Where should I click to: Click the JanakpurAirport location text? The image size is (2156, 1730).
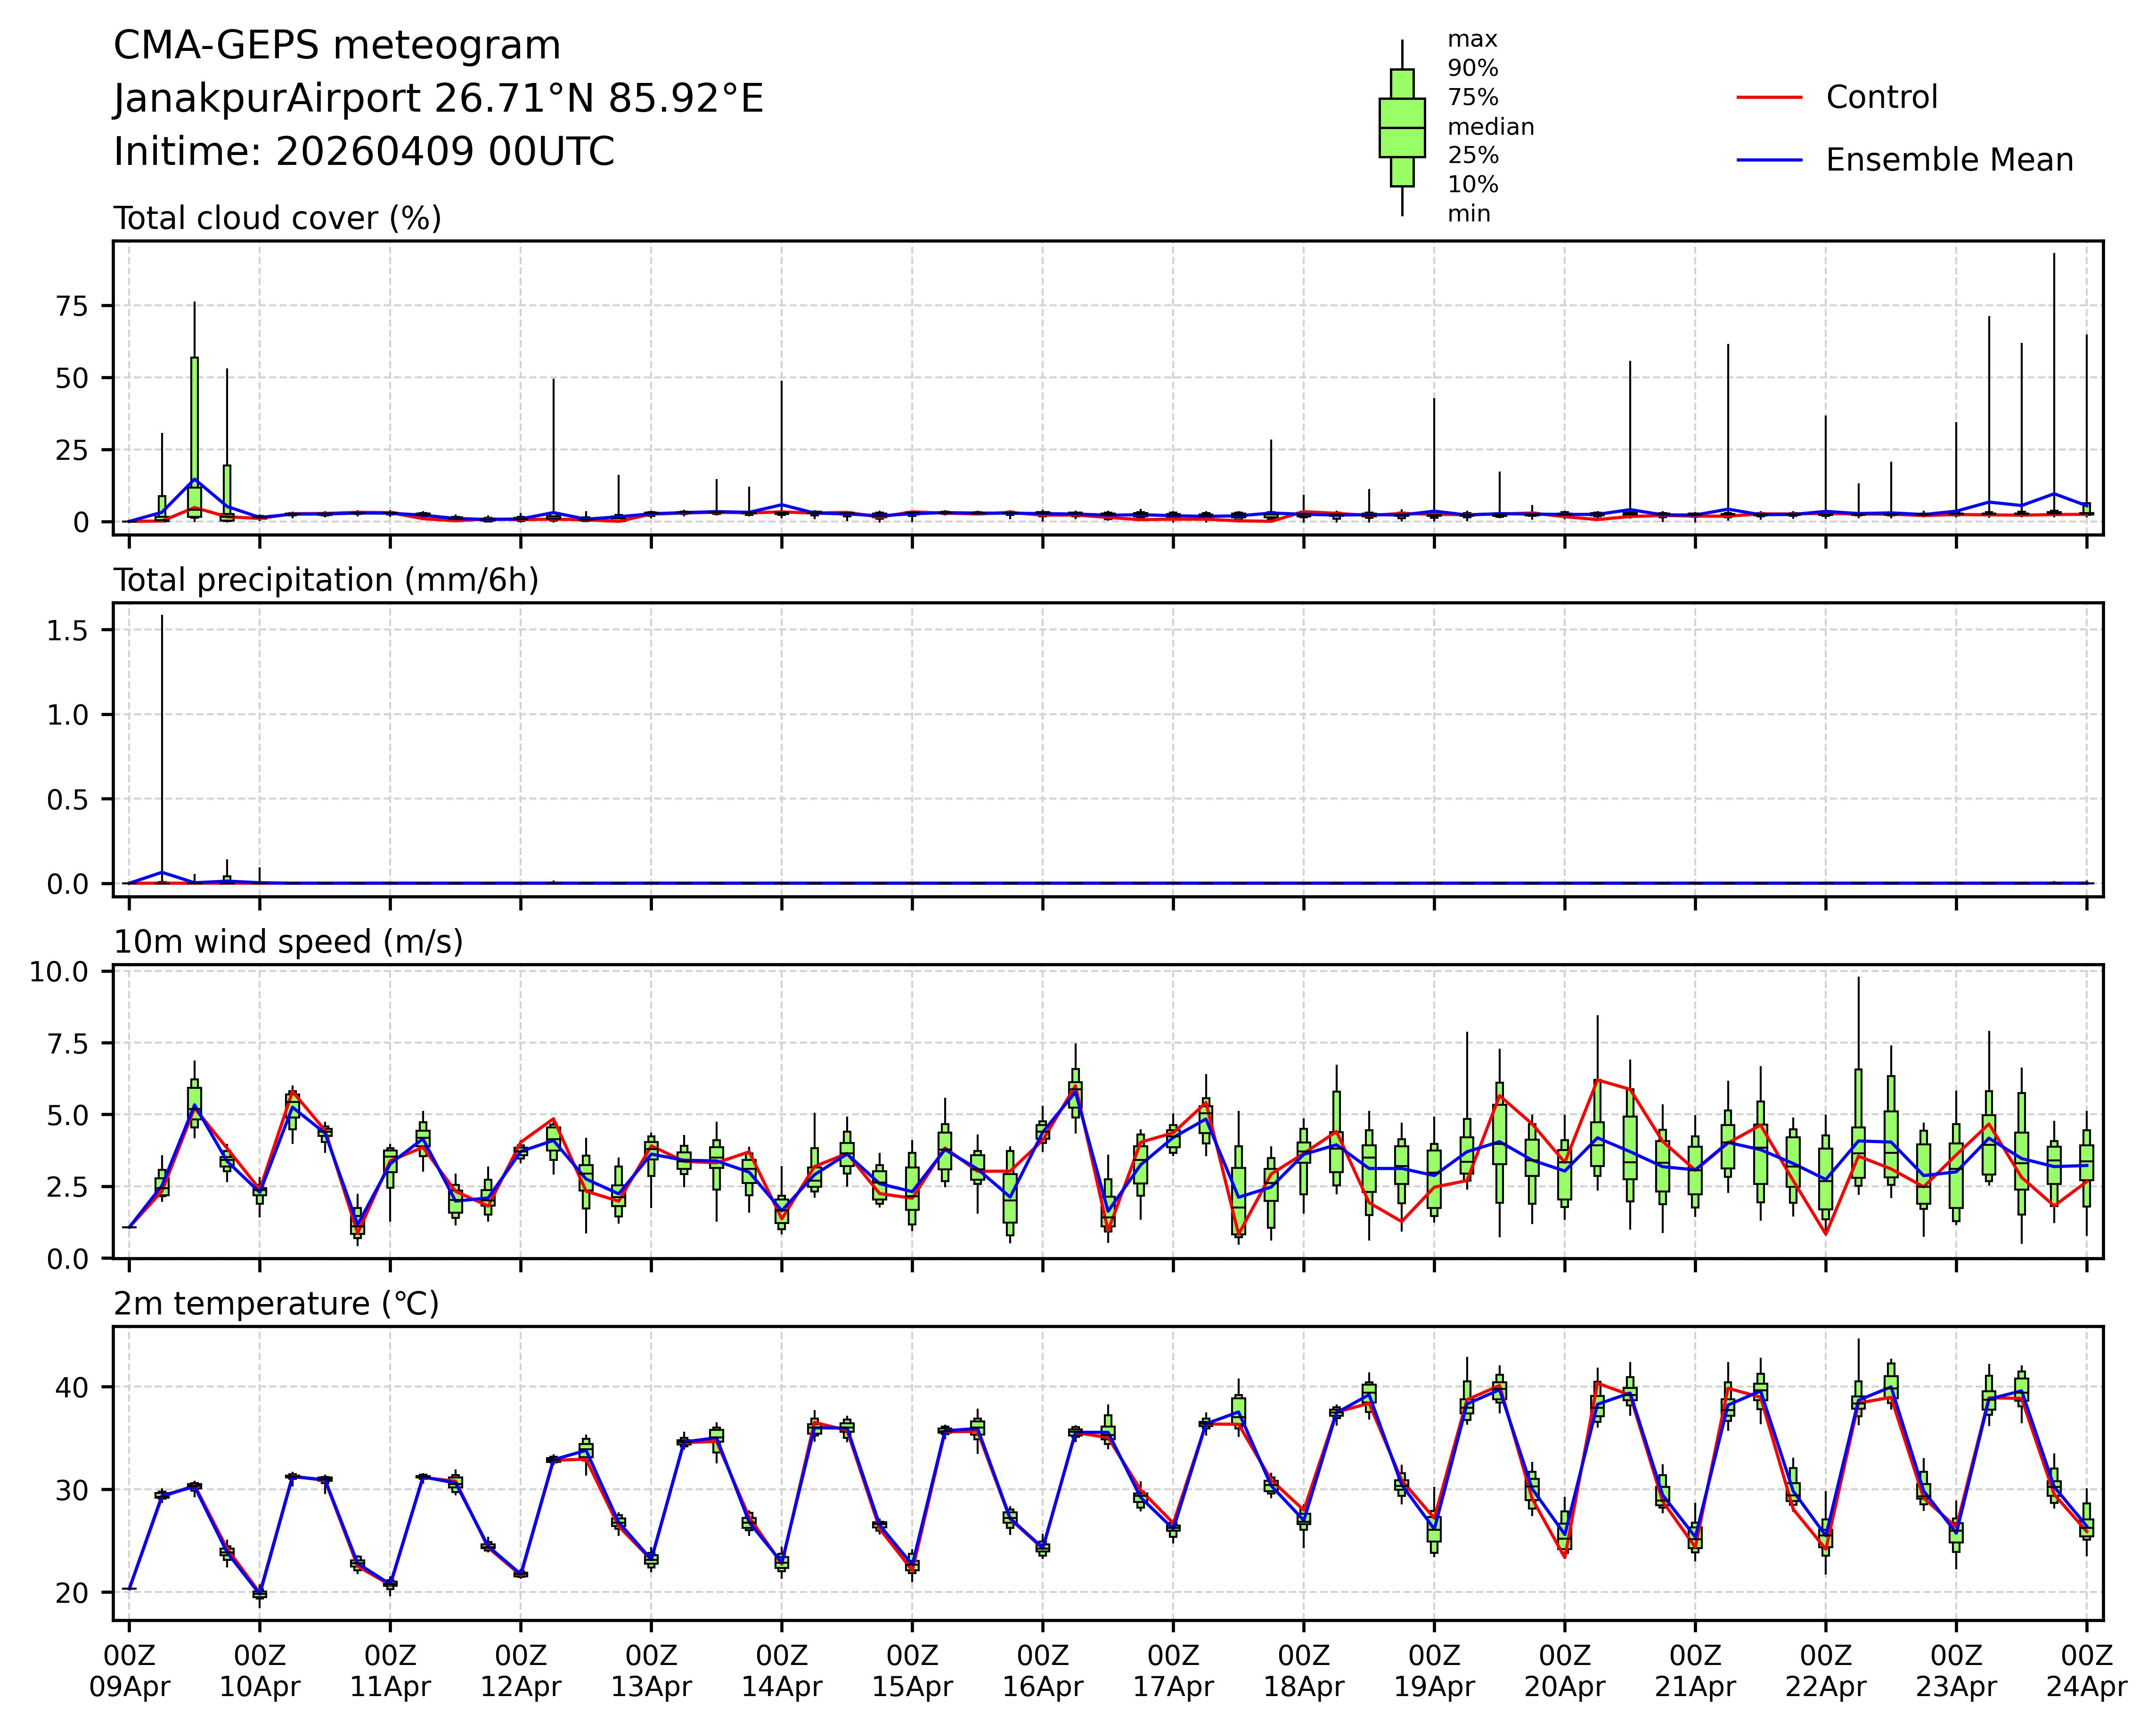coord(438,99)
